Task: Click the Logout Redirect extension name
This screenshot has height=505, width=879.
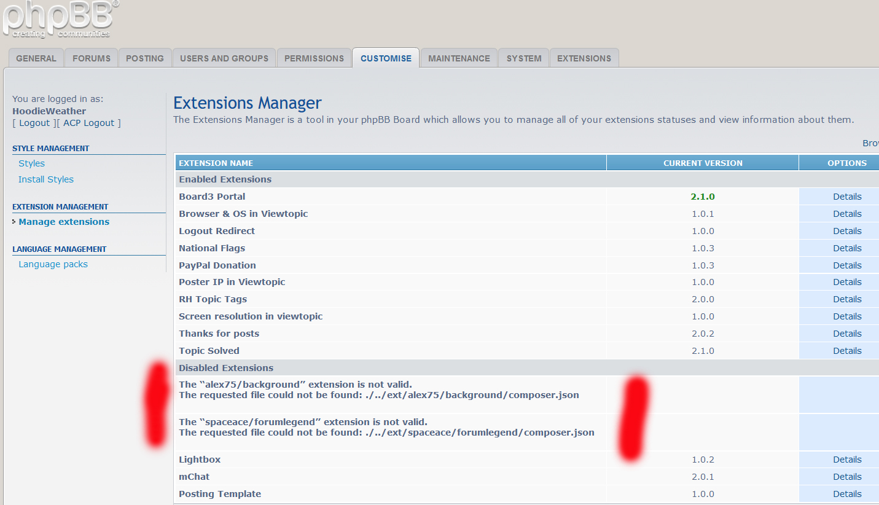Action: pos(217,231)
